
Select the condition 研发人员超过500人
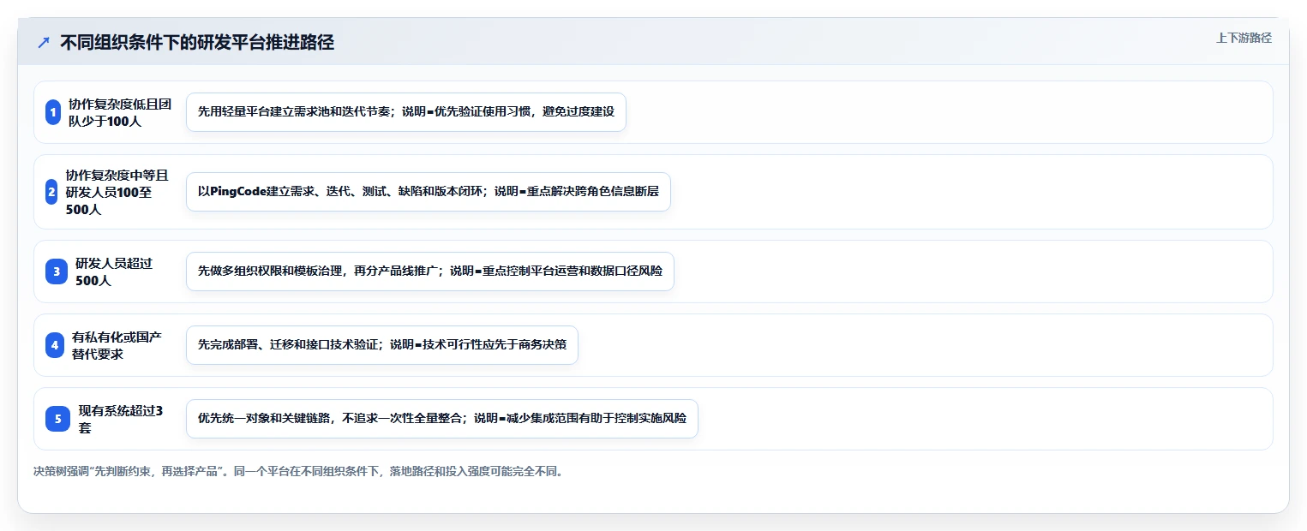tap(114, 271)
